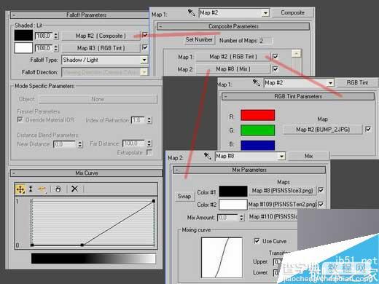
Task: Open the Map #2 name dropdown in the RGB Tint panel
Action: click(x=330, y=83)
